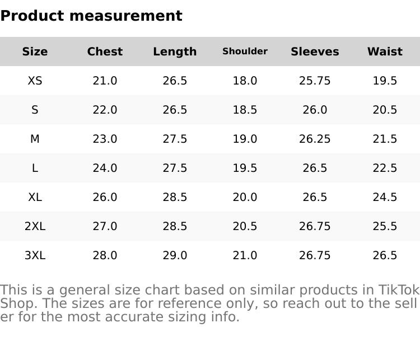Select the M size row label
This screenshot has height=337, width=420.
point(35,139)
